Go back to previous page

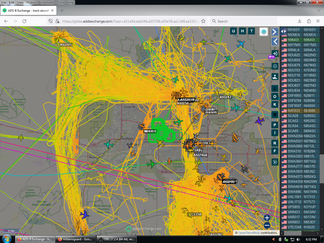(6, 21)
